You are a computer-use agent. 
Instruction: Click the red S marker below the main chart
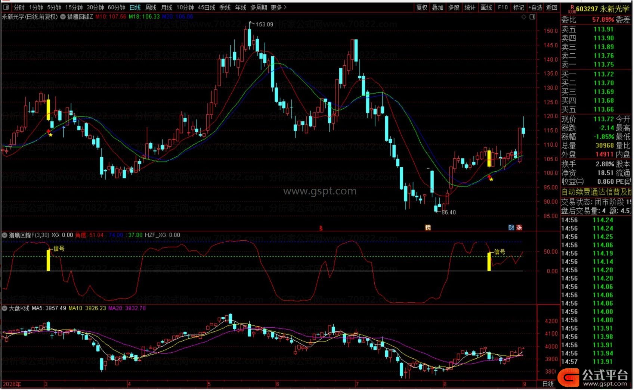coord(321,228)
